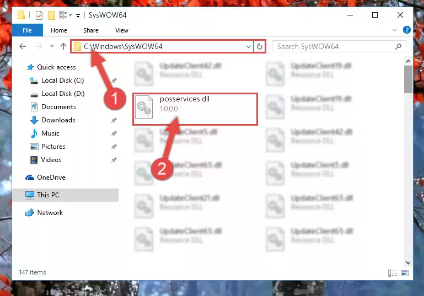
Task: Open Downloads in navigation pane
Action: coord(58,120)
